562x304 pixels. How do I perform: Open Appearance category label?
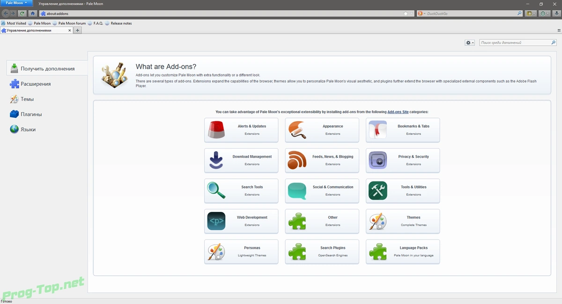click(333, 126)
